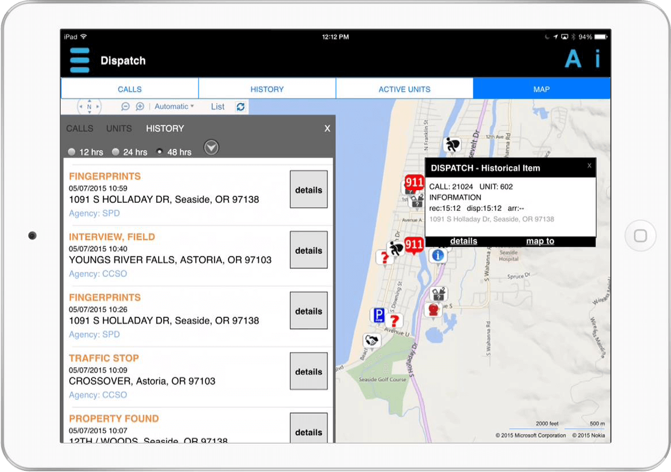Select the MAP tab
Viewport: 671px width, 472px height.
click(x=542, y=89)
